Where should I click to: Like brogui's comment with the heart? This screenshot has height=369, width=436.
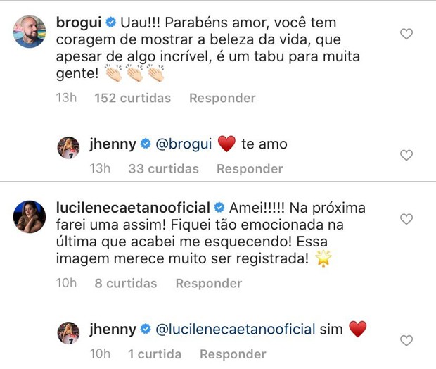[406, 34]
